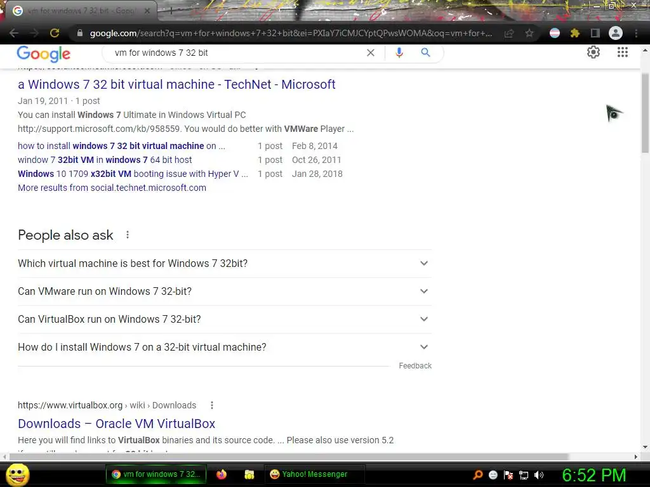Click scrollbar down arrow at bottom right
650x487 pixels.
point(645,447)
